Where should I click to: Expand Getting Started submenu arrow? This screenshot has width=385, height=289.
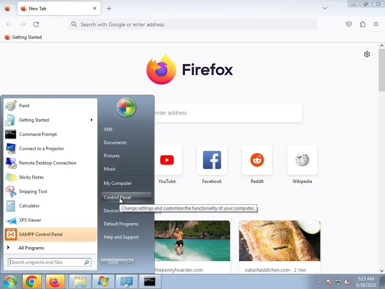[92, 120]
